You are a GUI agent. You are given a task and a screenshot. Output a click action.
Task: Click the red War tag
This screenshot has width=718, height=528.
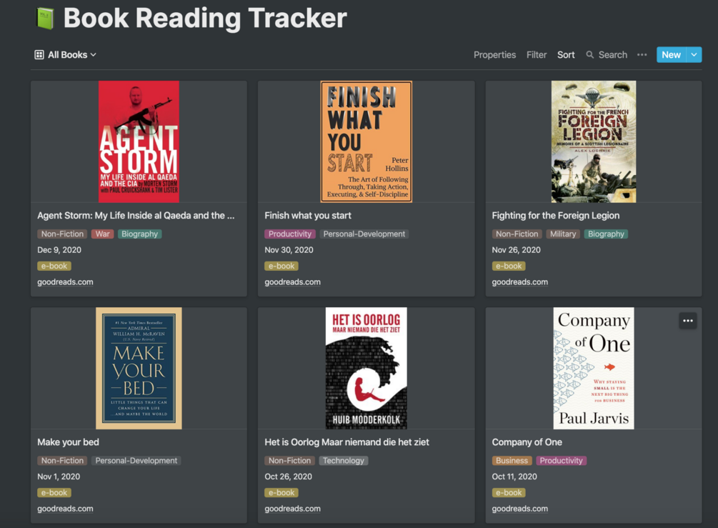tap(102, 234)
